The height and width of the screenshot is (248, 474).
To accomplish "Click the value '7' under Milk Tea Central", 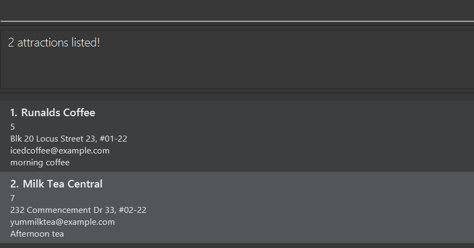I will 12,198.
